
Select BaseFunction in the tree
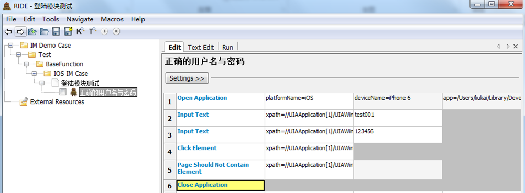(x=64, y=64)
